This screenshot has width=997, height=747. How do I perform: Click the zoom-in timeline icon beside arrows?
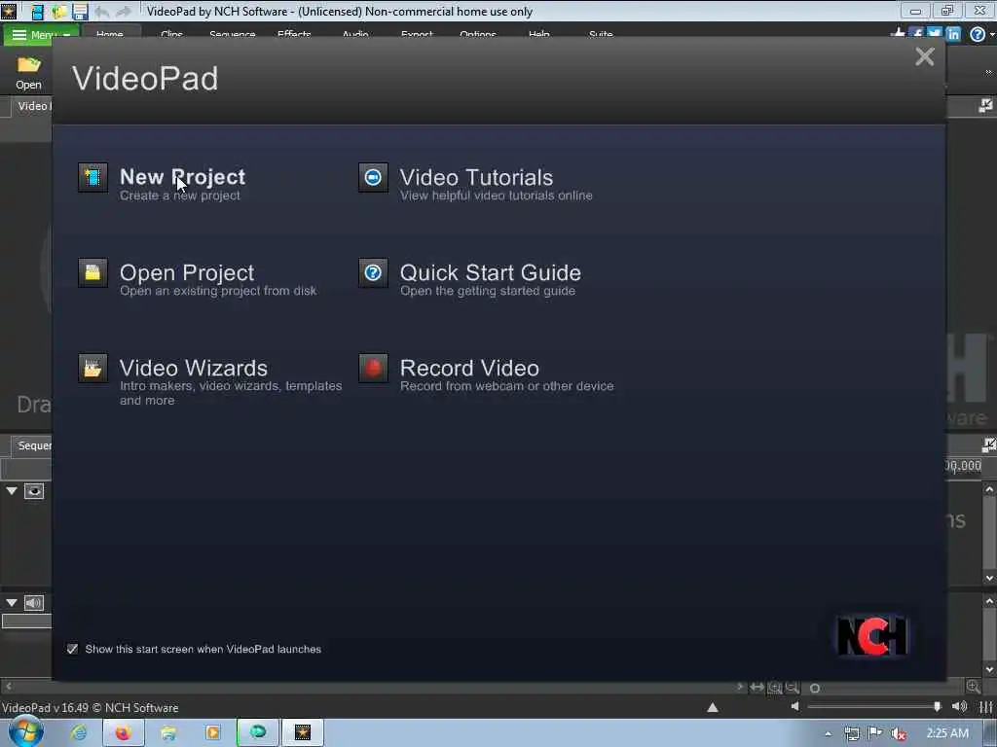point(774,688)
